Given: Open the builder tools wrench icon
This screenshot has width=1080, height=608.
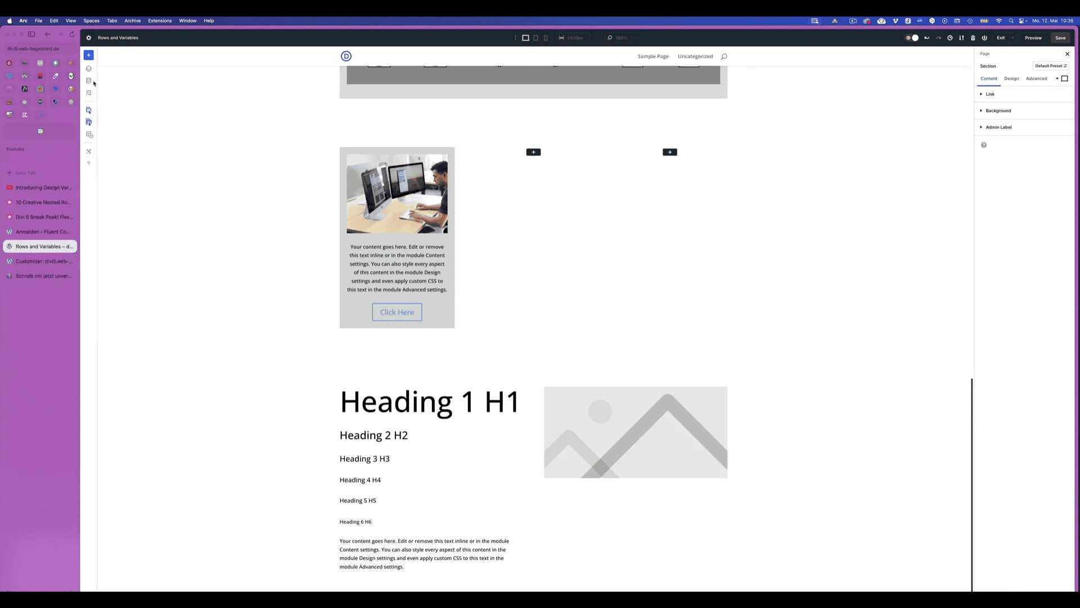Looking at the screenshot, I should 88,151.
